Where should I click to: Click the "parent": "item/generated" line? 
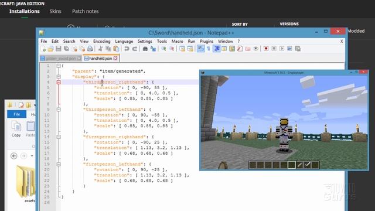[109, 72]
